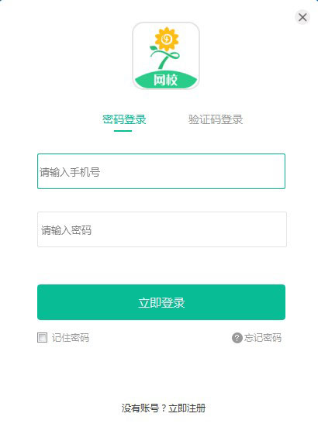
Task: Switch to the 验证码登录 tab
Action: (x=216, y=119)
